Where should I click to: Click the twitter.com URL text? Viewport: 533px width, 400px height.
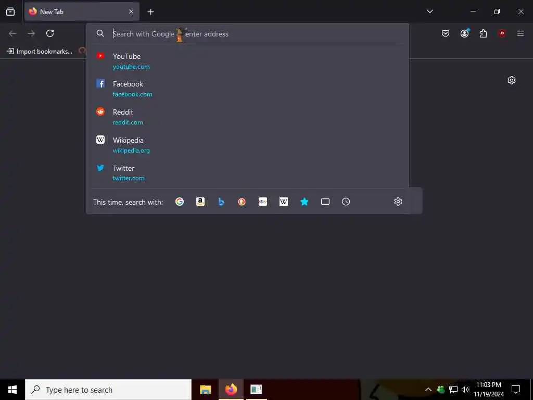(x=129, y=178)
